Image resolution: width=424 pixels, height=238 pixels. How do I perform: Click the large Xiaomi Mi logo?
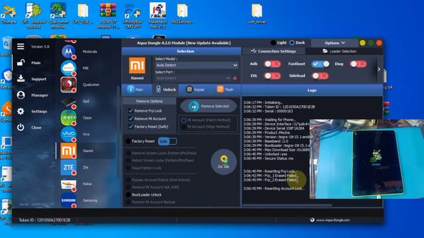(137, 65)
